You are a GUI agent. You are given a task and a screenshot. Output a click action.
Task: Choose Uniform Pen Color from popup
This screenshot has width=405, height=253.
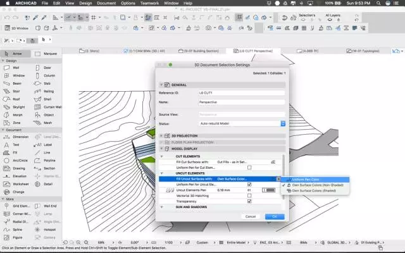(x=306, y=179)
